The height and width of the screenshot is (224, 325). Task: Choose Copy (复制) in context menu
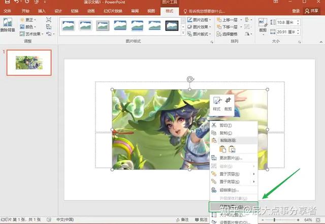(x=234, y=133)
